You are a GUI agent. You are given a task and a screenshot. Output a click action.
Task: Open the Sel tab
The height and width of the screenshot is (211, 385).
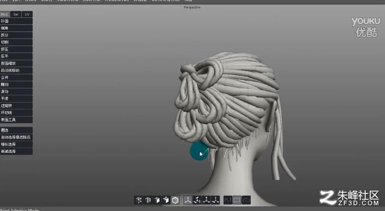pyautogui.click(x=16, y=14)
